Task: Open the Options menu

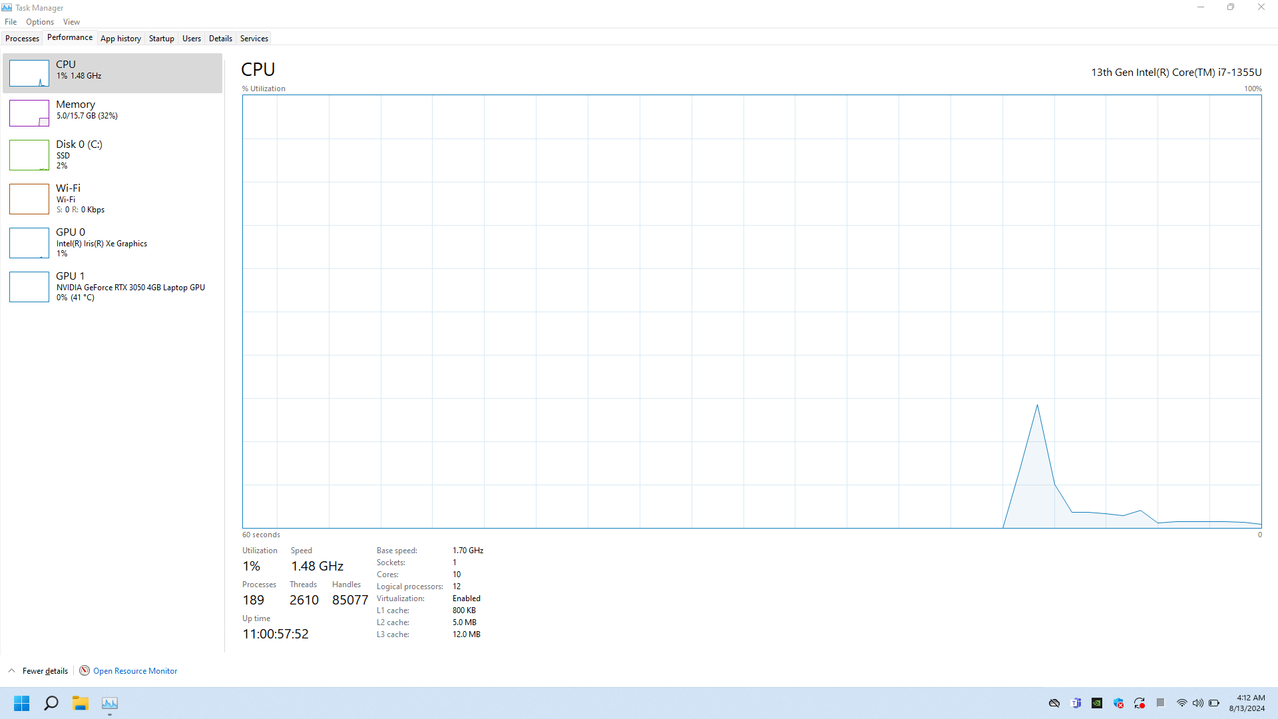Action: point(40,22)
